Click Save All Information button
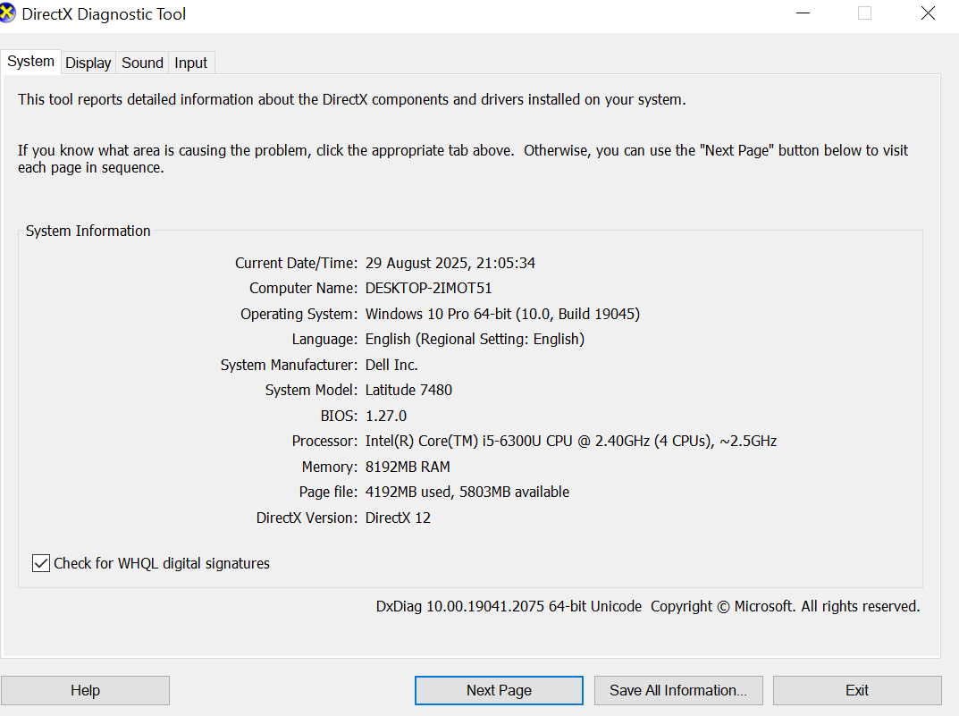Screen dimensions: 959x716 (677, 690)
